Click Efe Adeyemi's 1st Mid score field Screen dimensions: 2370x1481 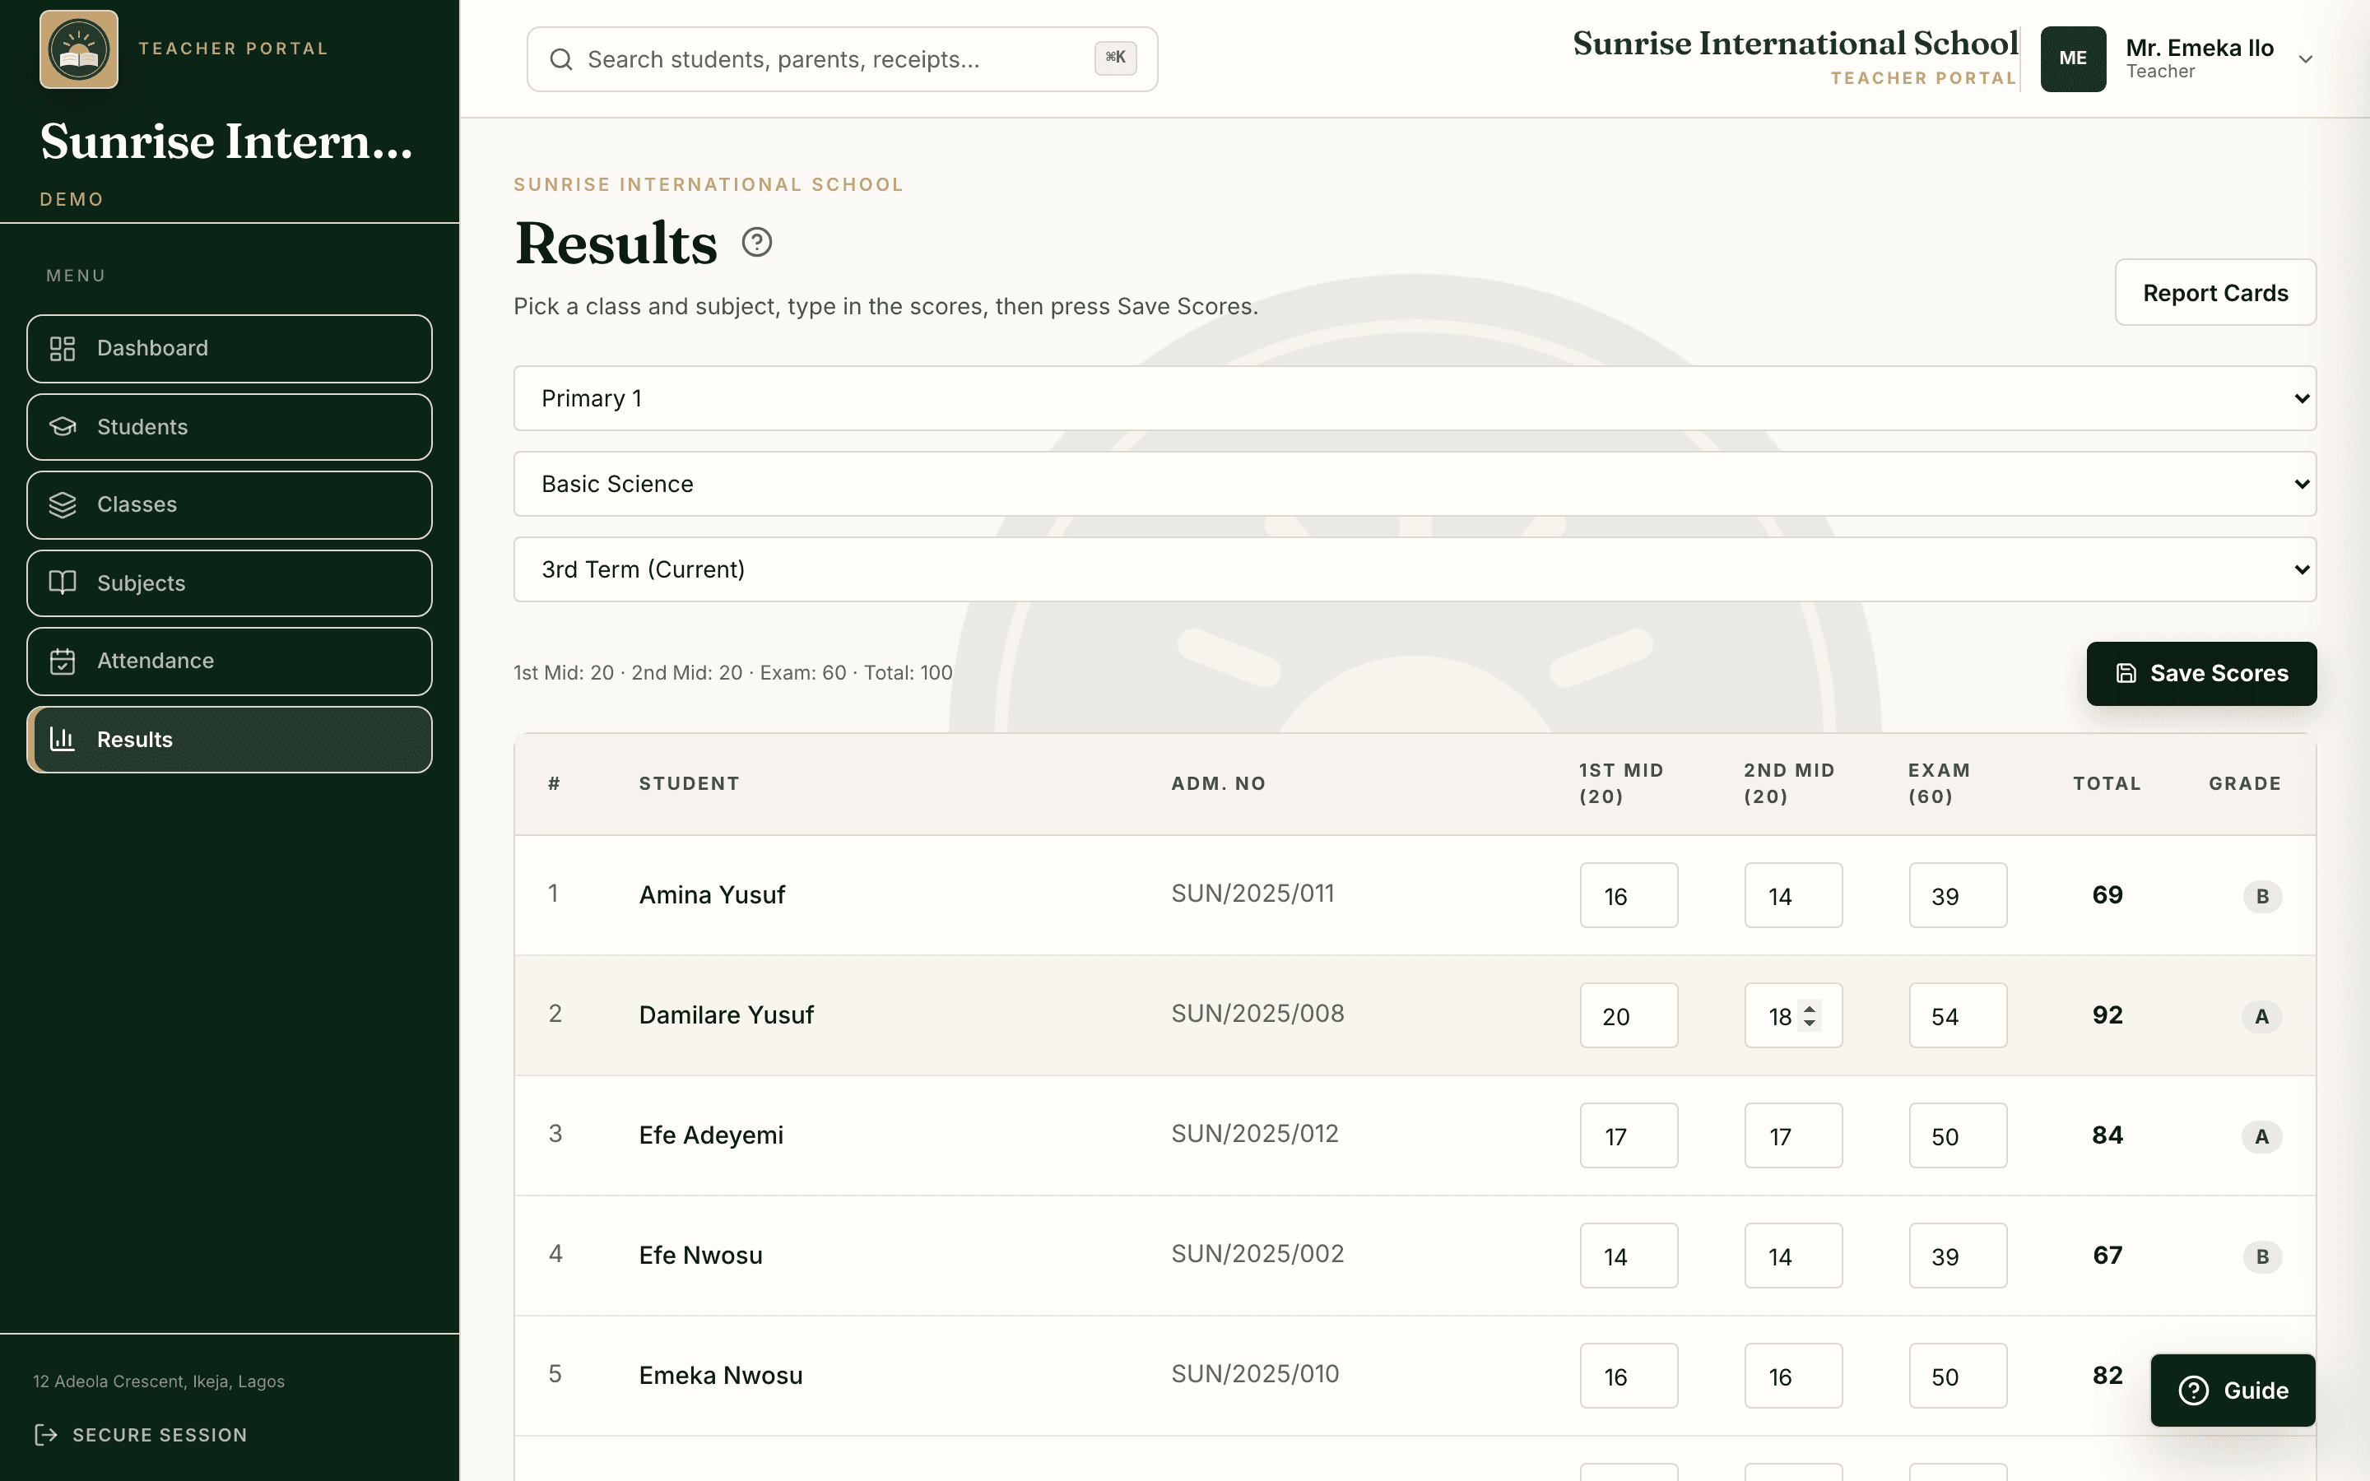click(x=1629, y=1136)
